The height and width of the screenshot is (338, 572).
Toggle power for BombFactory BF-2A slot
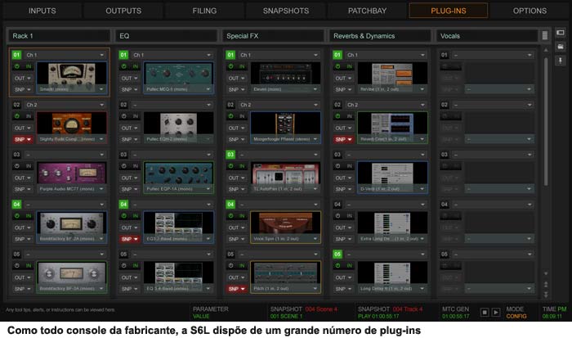(17, 216)
